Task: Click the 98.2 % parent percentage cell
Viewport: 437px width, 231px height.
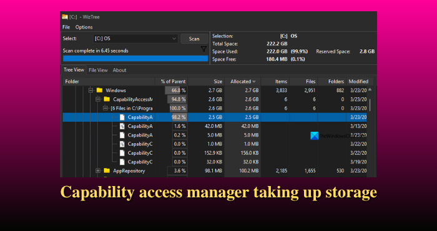Action: (179, 117)
